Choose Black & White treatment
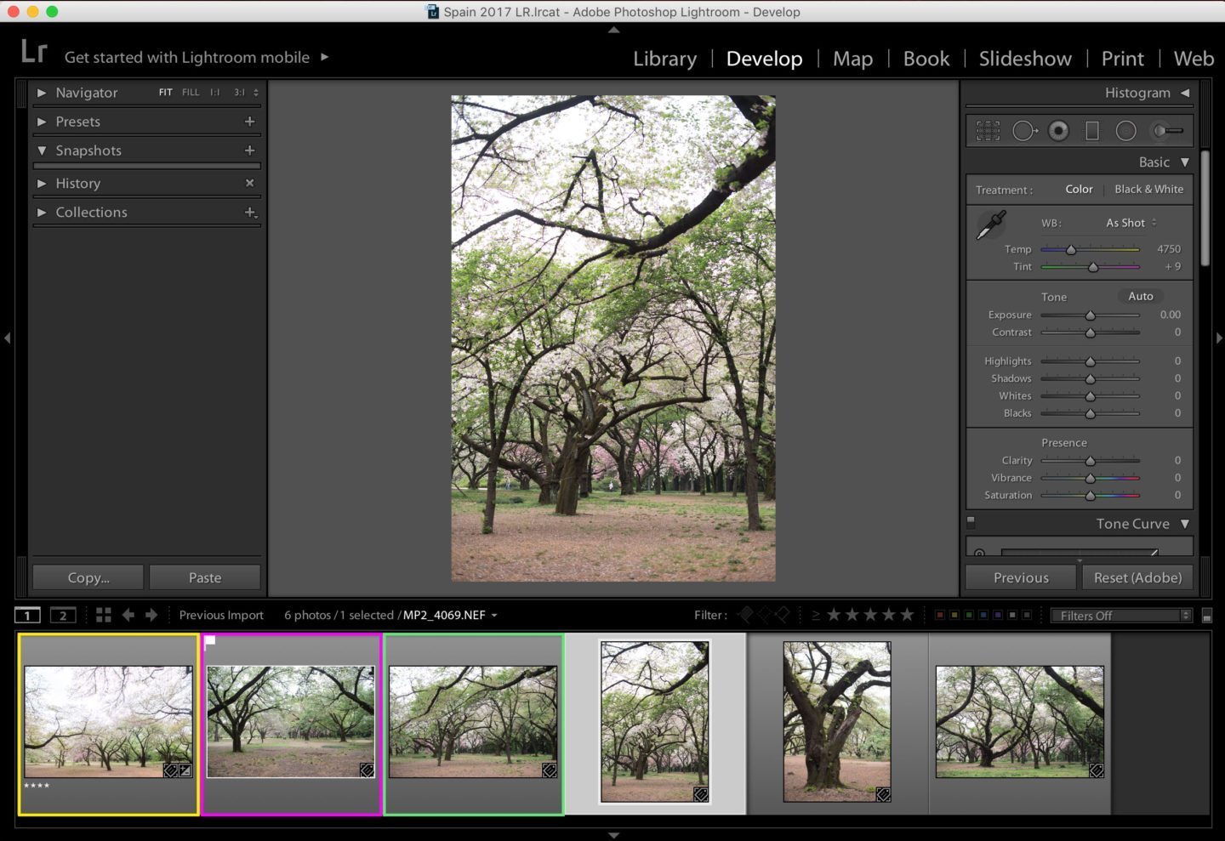This screenshot has width=1225, height=841. click(x=1148, y=189)
